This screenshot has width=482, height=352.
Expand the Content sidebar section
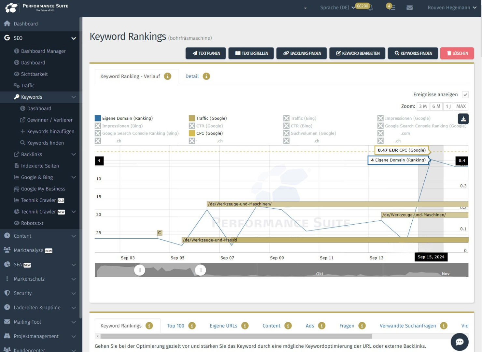[74, 236]
